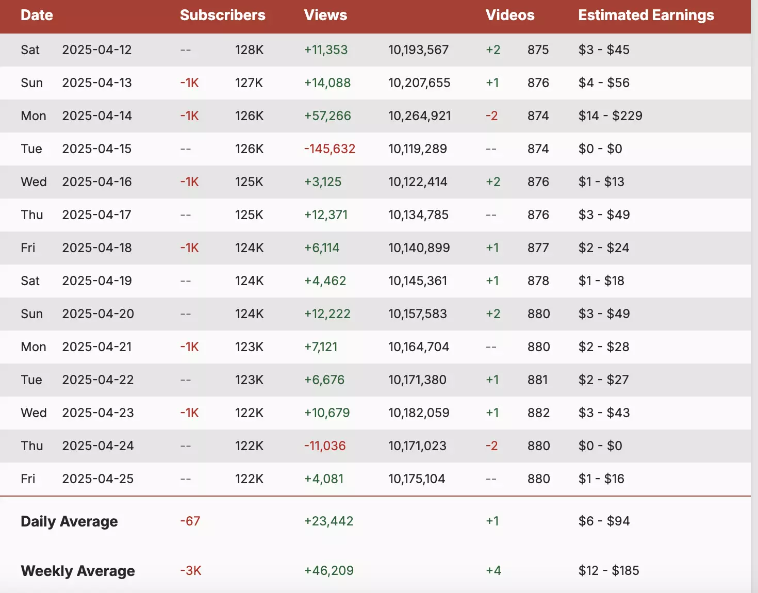758x593 pixels.
Task: Click the Date column header
Action: pyautogui.click(x=37, y=15)
